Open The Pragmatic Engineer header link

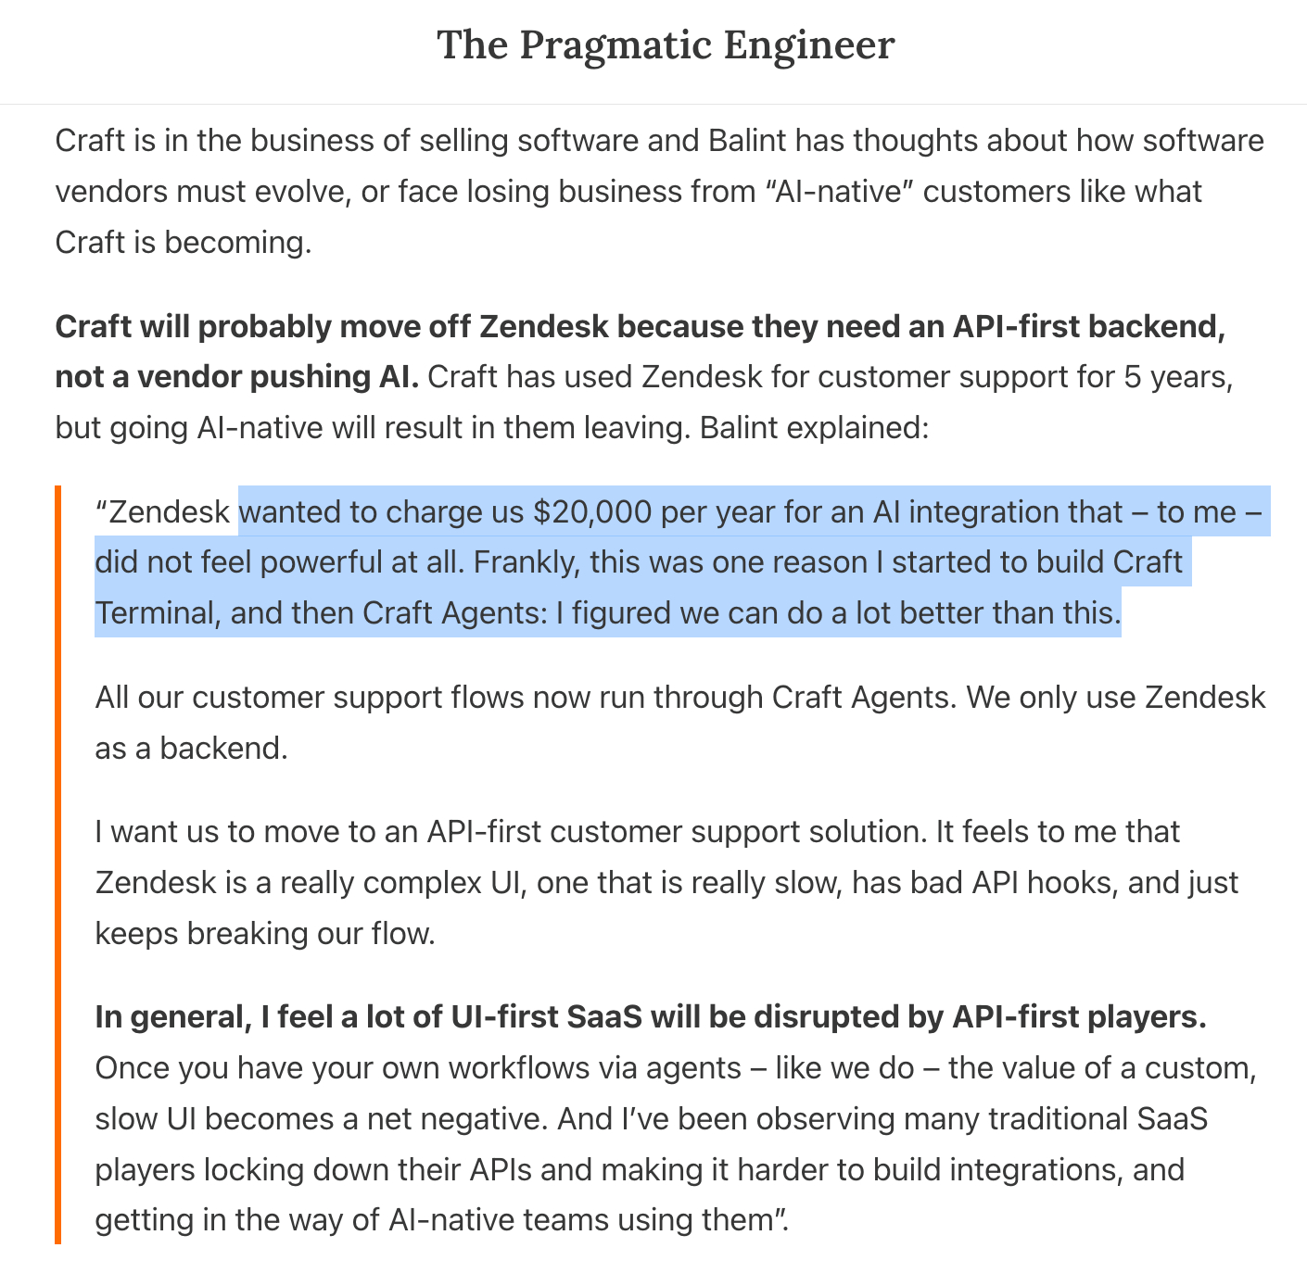666,45
